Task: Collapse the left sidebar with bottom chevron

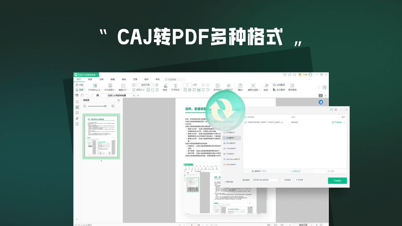Action: coord(77,219)
